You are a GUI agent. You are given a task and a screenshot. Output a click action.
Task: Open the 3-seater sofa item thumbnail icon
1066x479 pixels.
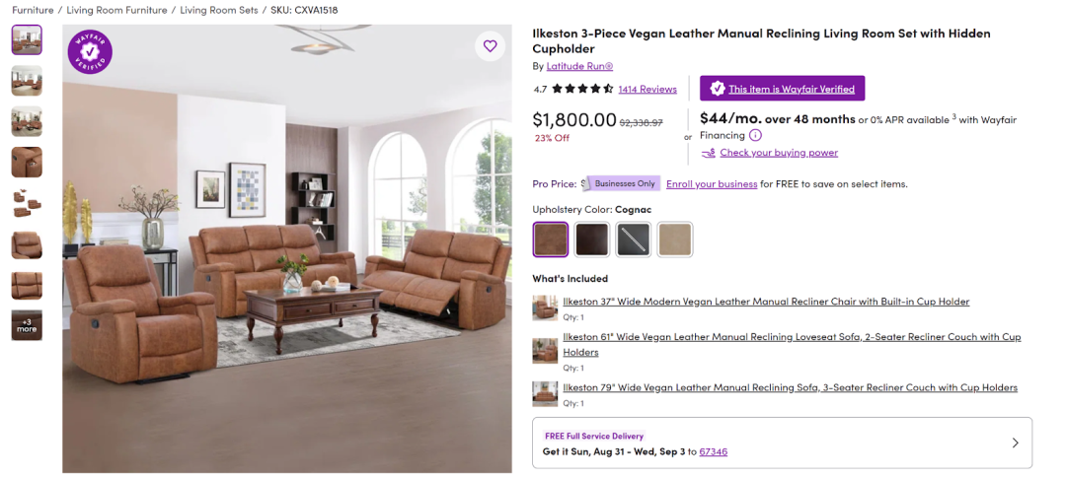(x=545, y=393)
